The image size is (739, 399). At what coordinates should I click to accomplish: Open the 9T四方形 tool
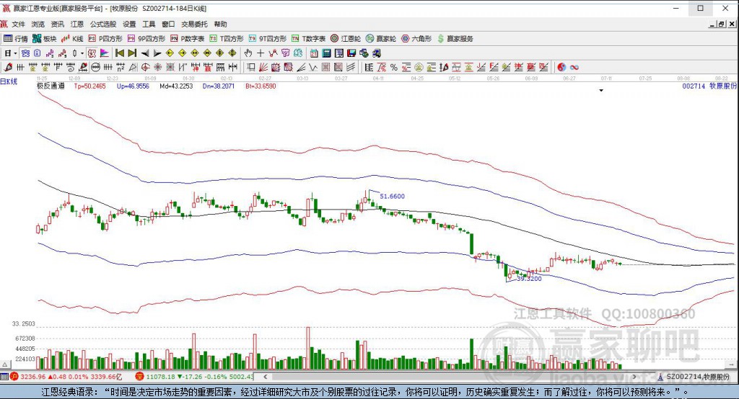pyautogui.click(x=267, y=39)
